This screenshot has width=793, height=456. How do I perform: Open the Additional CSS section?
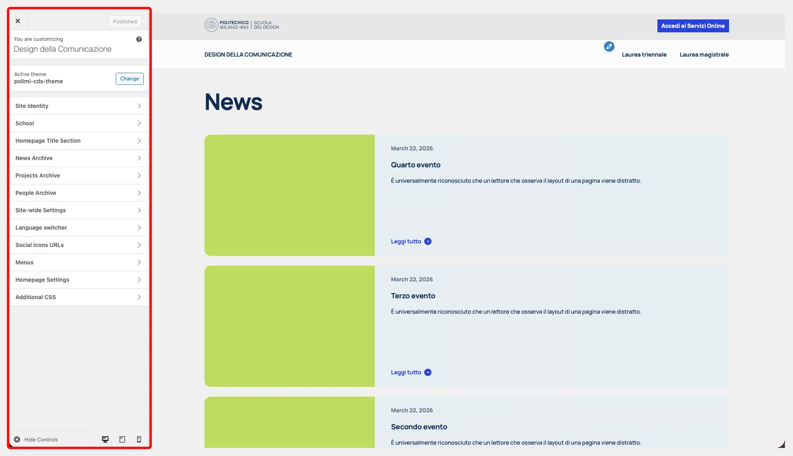pyautogui.click(x=79, y=297)
